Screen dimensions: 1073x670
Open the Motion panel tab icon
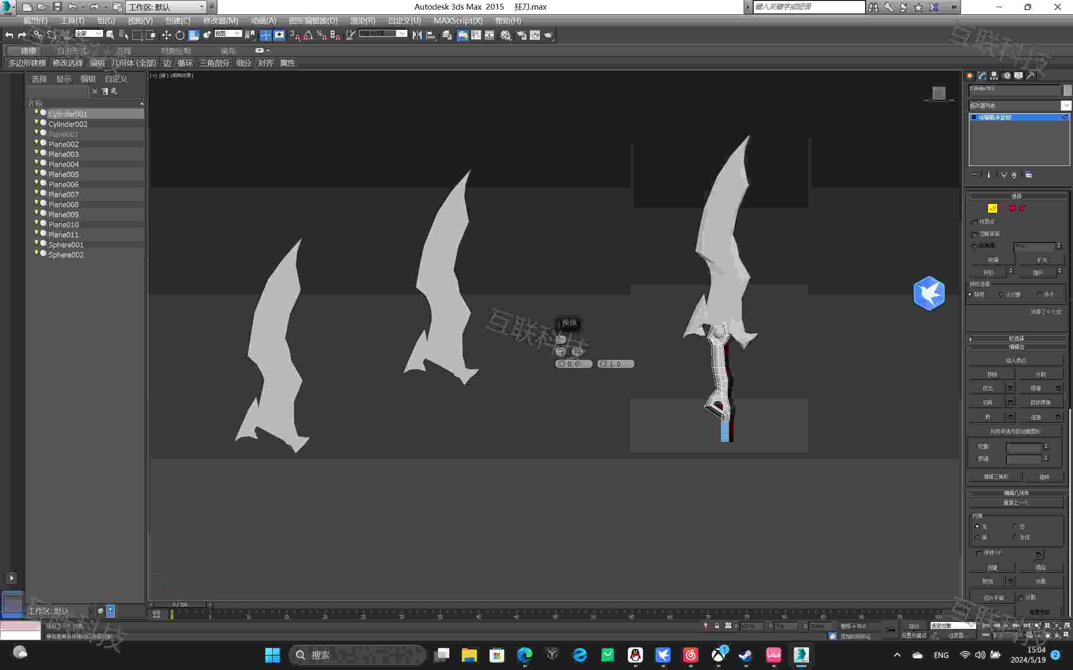click(1006, 76)
